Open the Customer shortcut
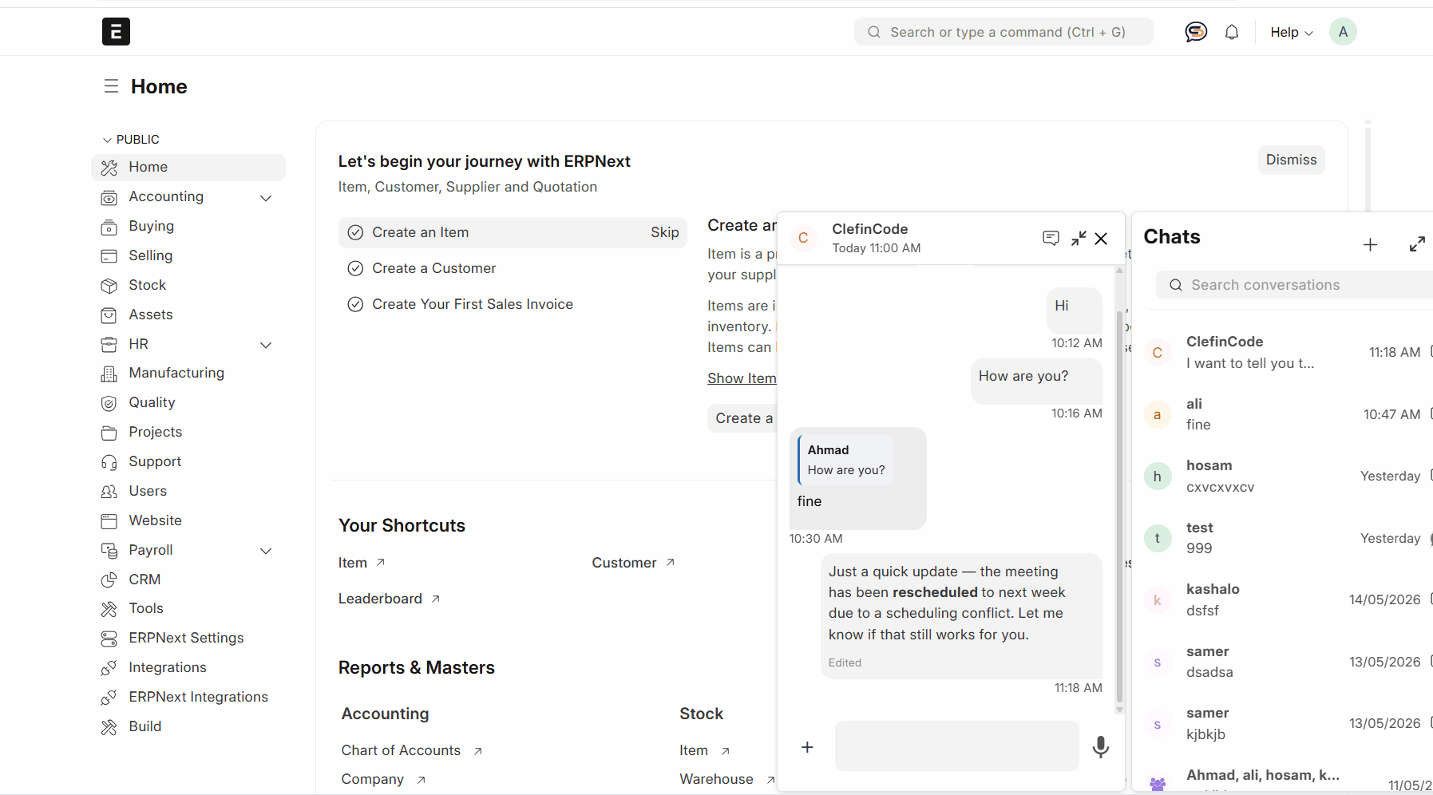Screen dimensions: 1433x795 tap(633, 563)
